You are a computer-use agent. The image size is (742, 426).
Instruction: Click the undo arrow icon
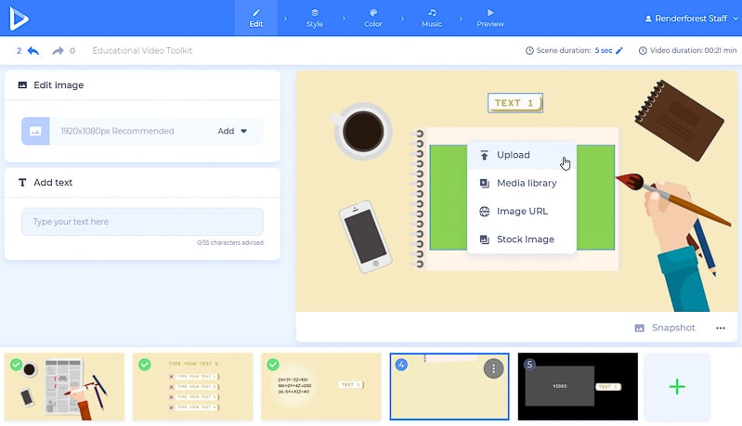(33, 51)
